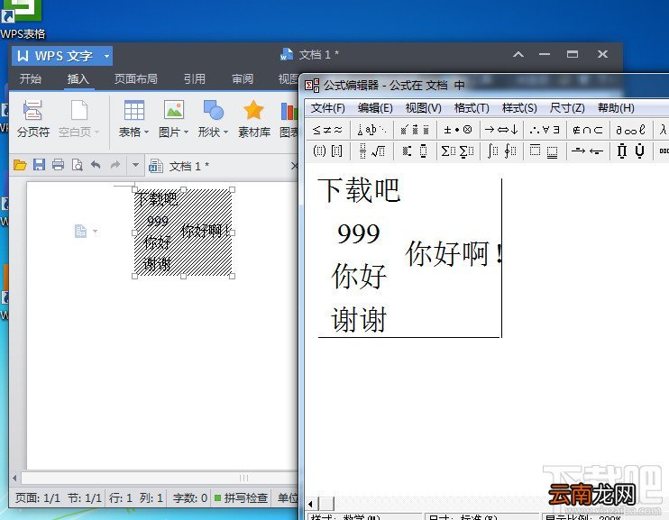Open the arrow symbols palette (→⇔↓)
The width and height of the screenshot is (669, 520).
tap(501, 130)
